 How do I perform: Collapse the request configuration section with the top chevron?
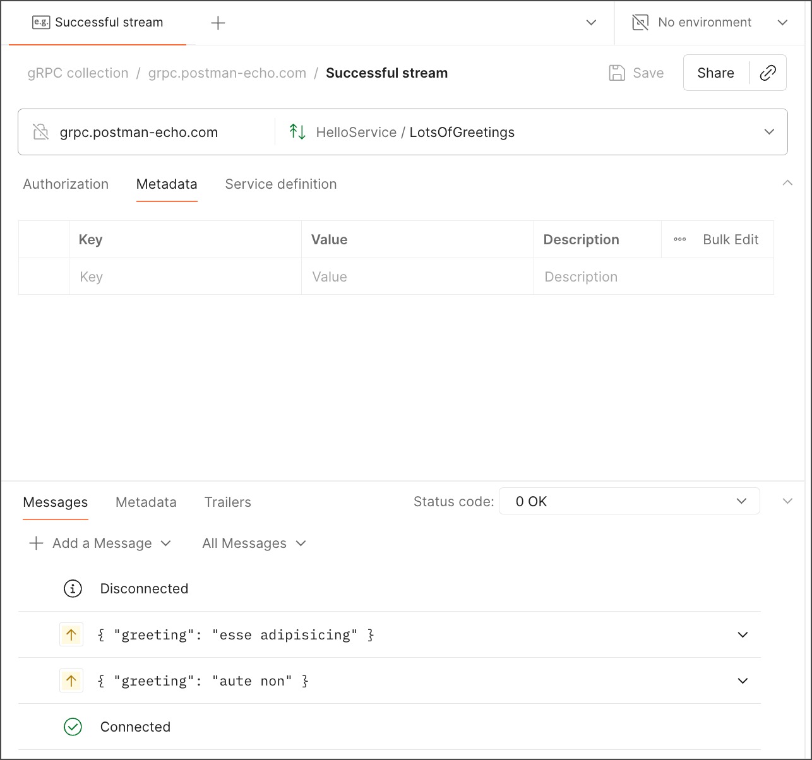[787, 184]
